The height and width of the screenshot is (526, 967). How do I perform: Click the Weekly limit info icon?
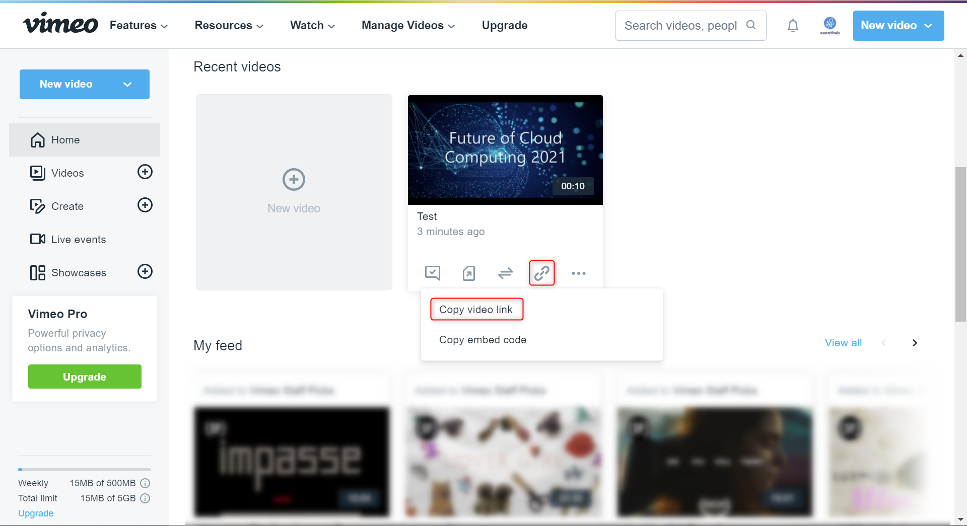pos(145,483)
